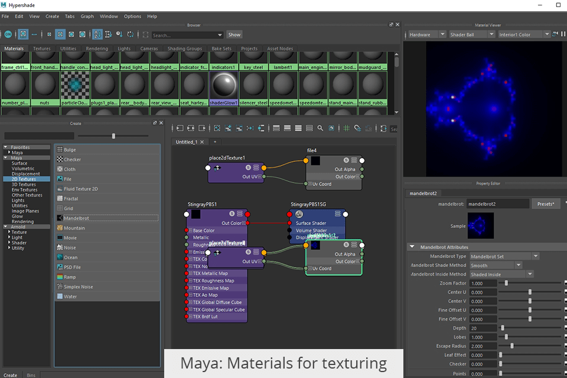Select the shaderGlow1 material swatch

224,84
